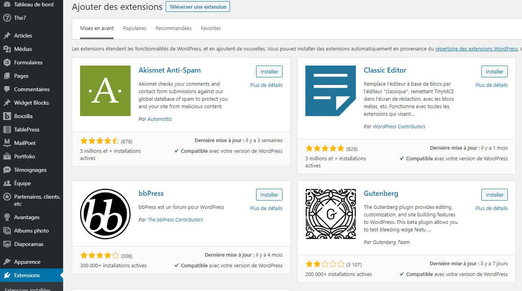Open the Classic Editor title link
This screenshot has width=522, height=291.
385,70
